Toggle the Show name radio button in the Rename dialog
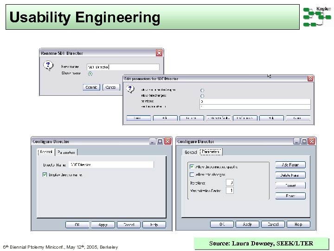The image size is (334, 251). (90, 74)
